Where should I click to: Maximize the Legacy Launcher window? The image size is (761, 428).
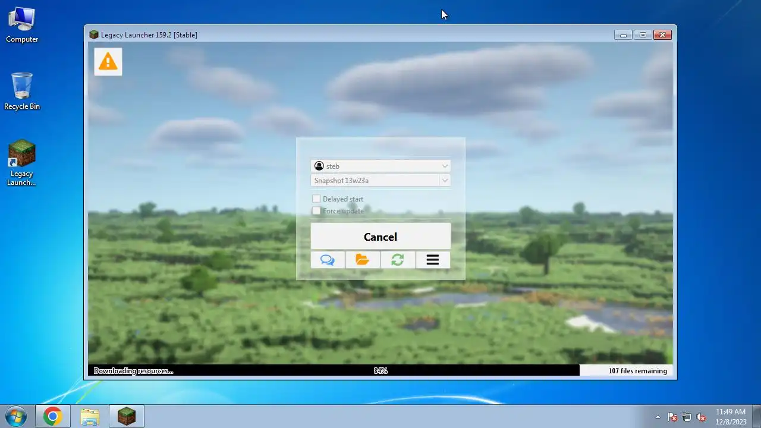pyautogui.click(x=643, y=35)
